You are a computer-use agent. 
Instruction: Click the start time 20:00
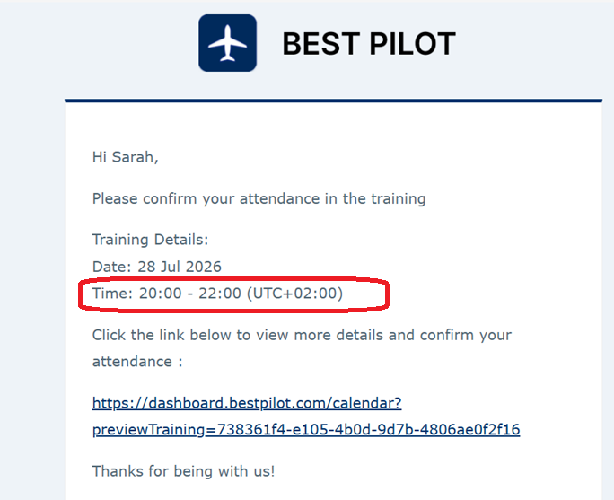pos(160,294)
